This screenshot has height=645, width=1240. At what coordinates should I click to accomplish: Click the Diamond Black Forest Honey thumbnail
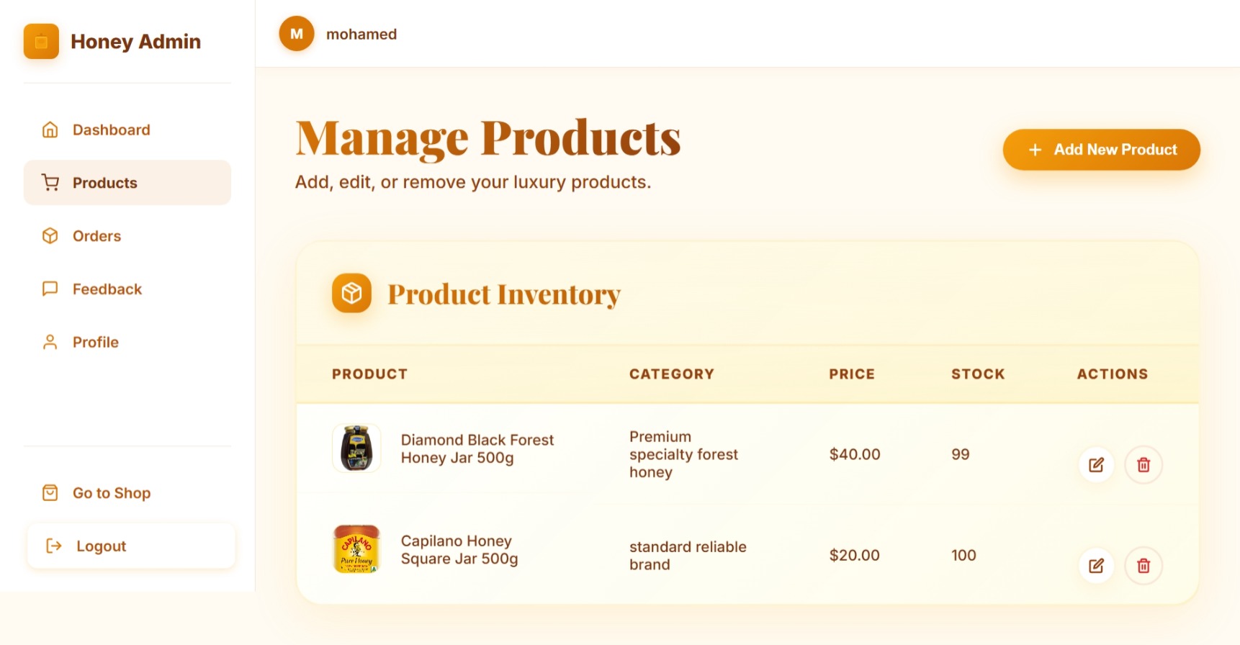pos(356,448)
